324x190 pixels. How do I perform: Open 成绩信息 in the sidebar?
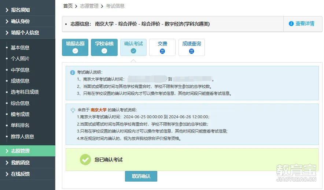point(20,81)
